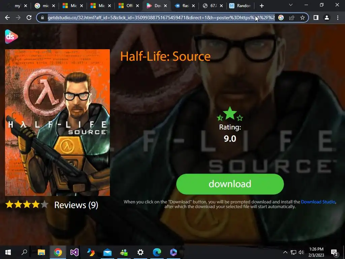Viewport: 345px width, 259px height.
Task: Toggle the browser side panel
Action: tap(316, 18)
